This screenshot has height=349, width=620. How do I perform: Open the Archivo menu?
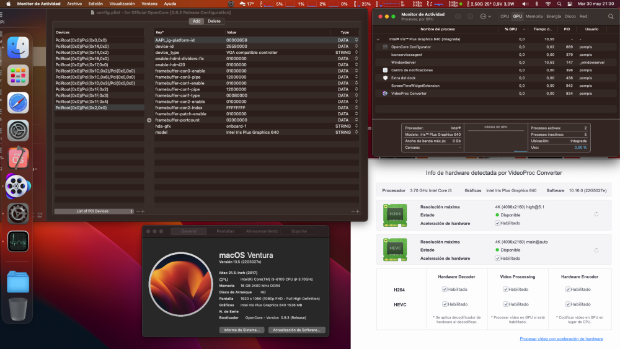coord(74,4)
